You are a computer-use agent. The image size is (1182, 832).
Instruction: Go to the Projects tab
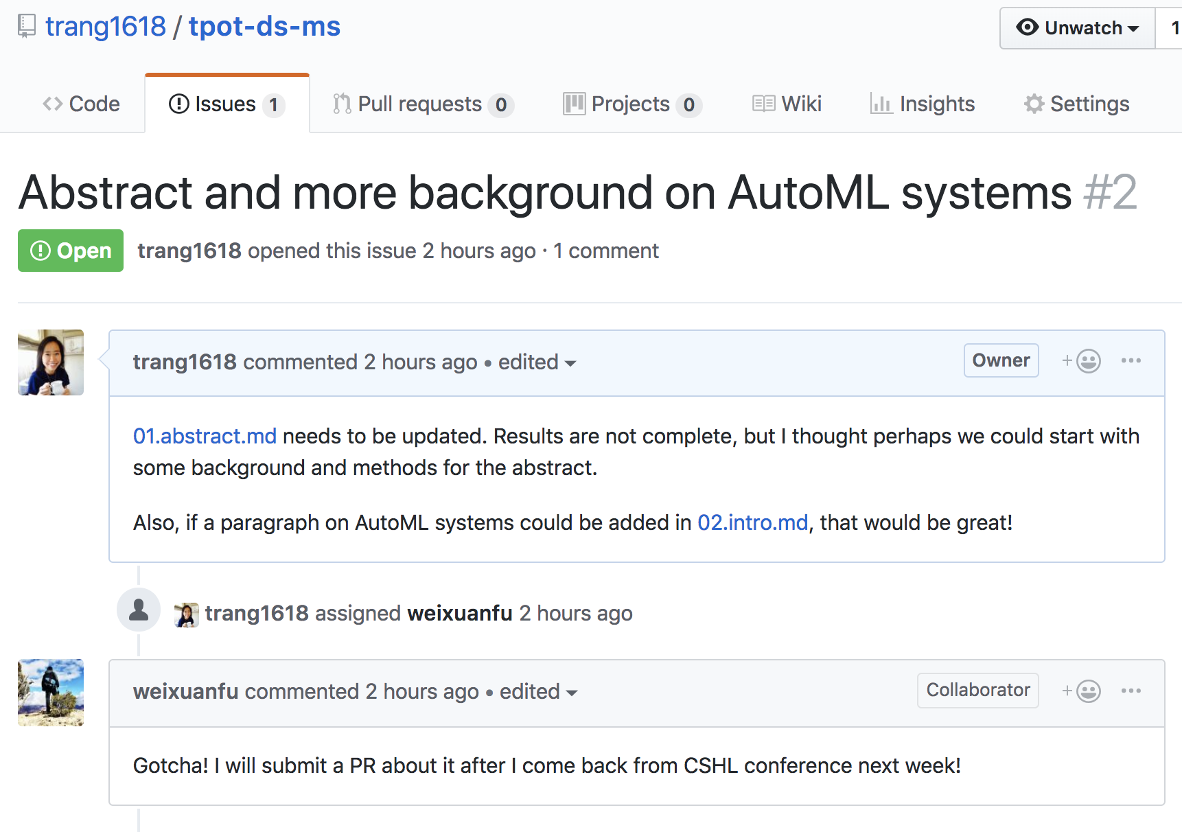tap(632, 104)
